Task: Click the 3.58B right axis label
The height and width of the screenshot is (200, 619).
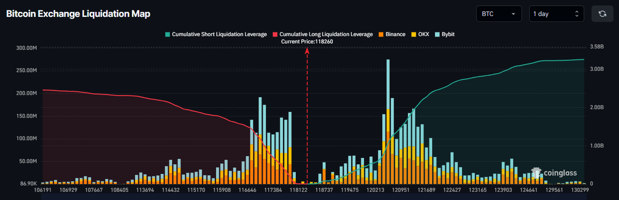Action: 596,47
